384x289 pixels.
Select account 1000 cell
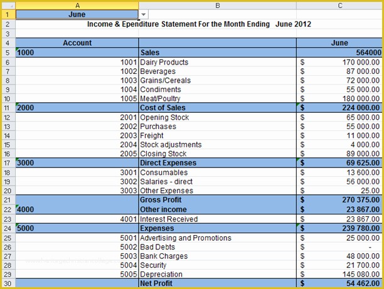[x=77, y=53]
